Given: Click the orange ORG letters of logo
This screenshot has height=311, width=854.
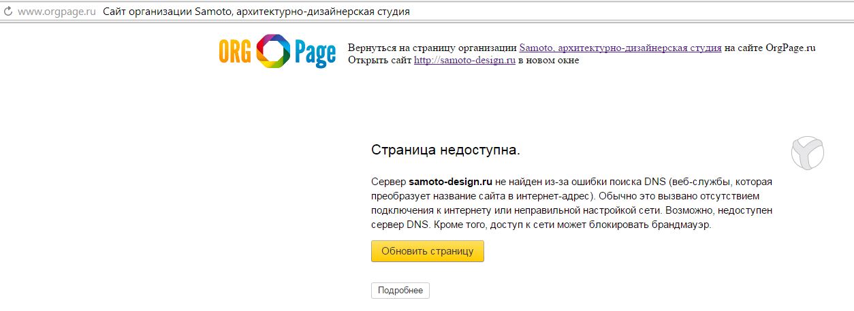Looking at the screenshot, I should click(x=235, y=52).
